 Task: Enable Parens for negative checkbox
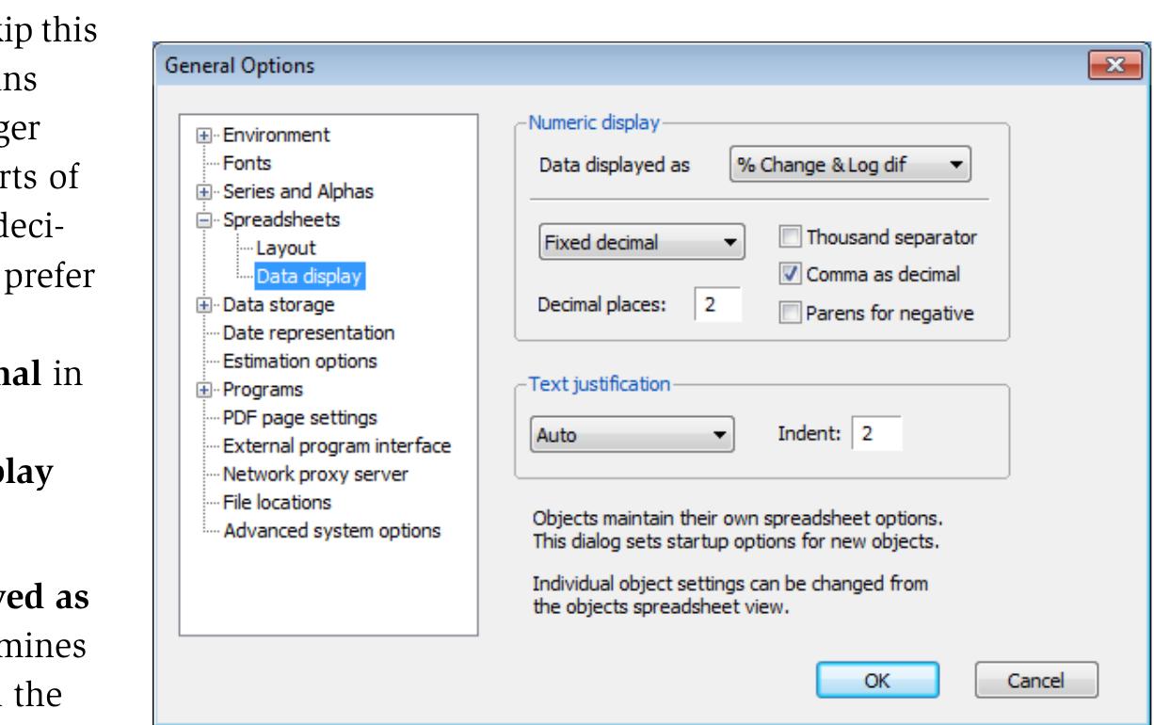788,313
